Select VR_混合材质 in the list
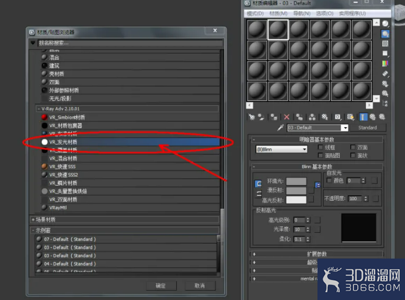 [130, 158]
